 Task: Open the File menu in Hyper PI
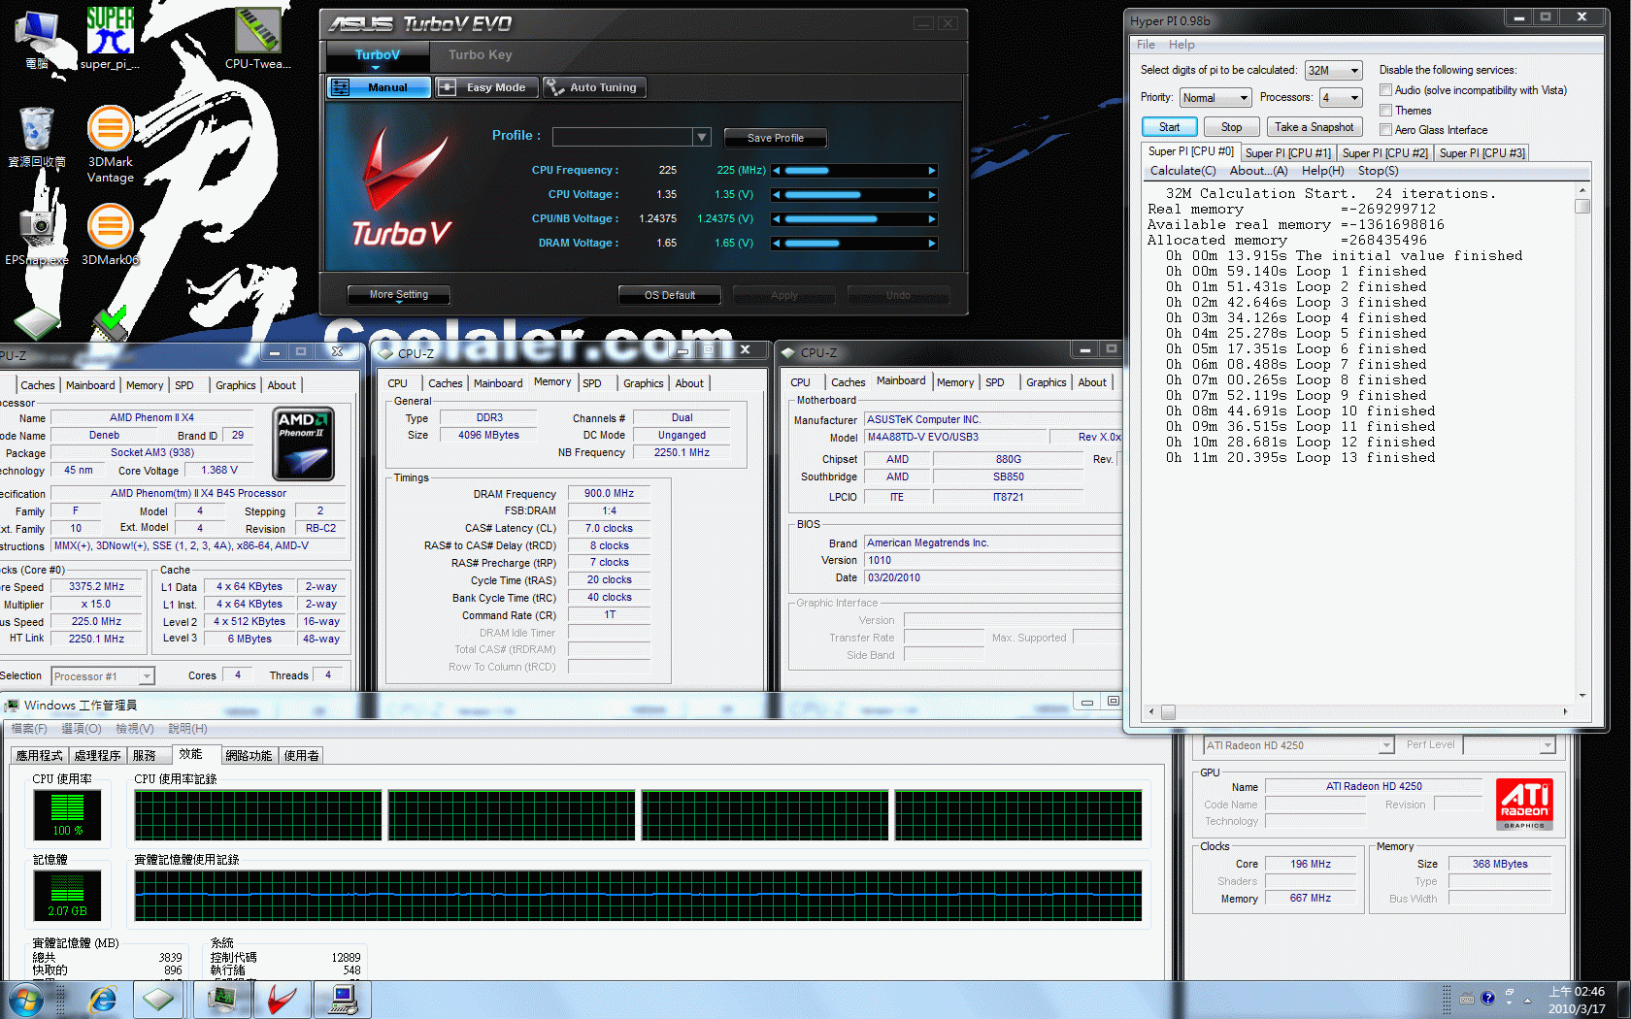point(1147,45)
